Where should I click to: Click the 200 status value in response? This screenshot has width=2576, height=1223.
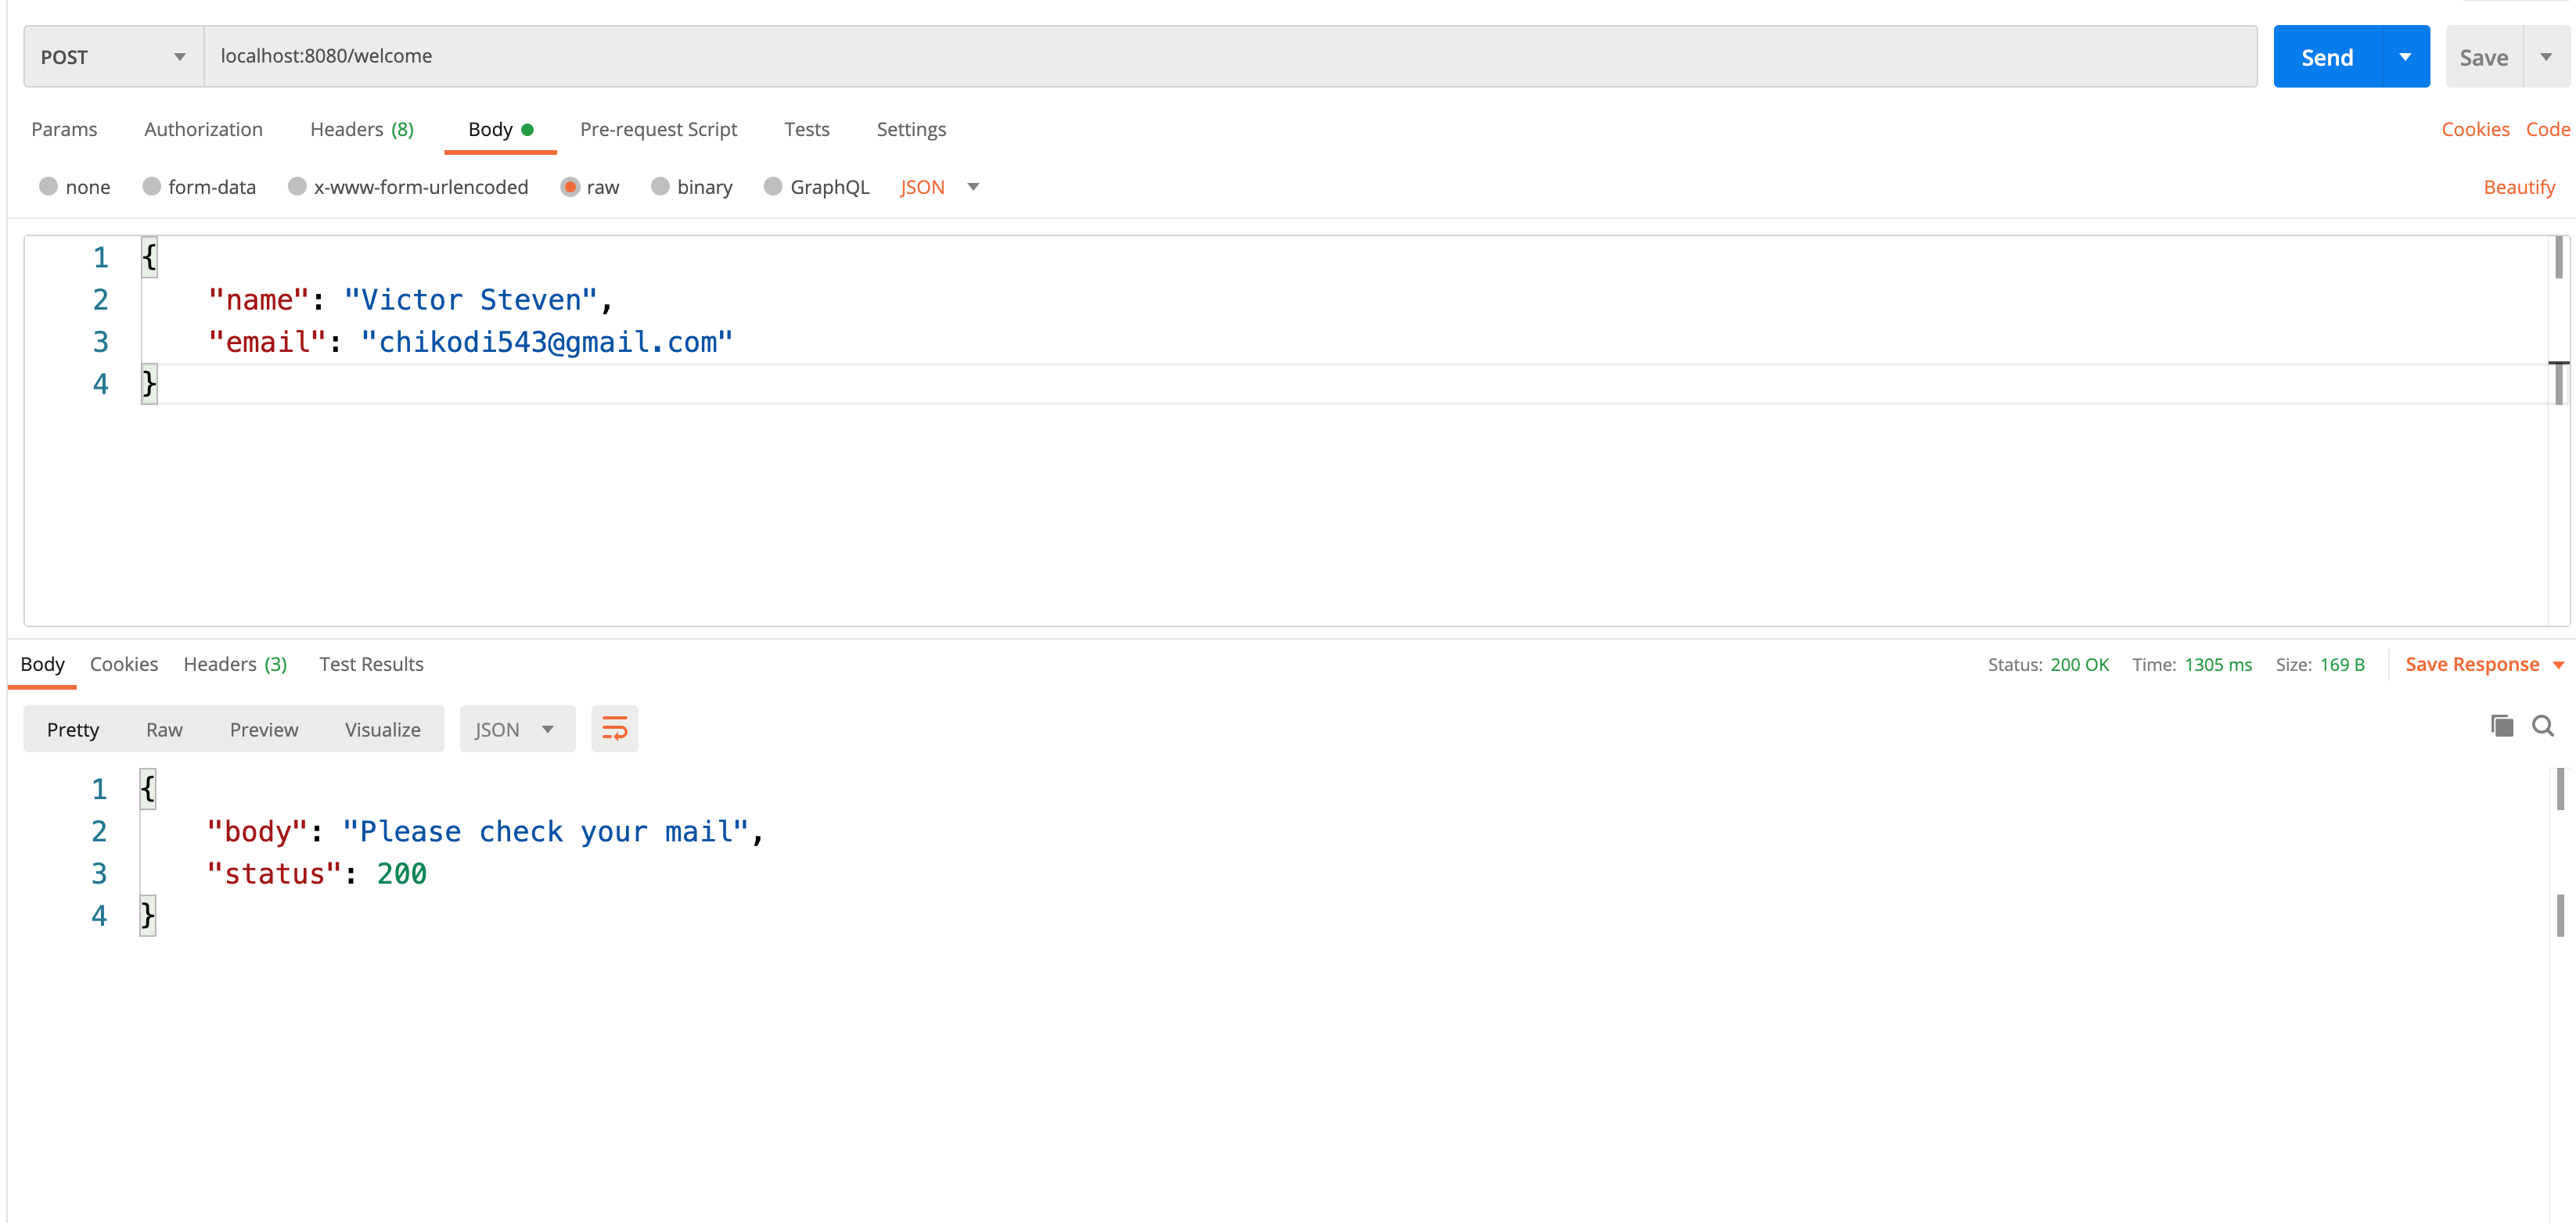coord(401,873)
